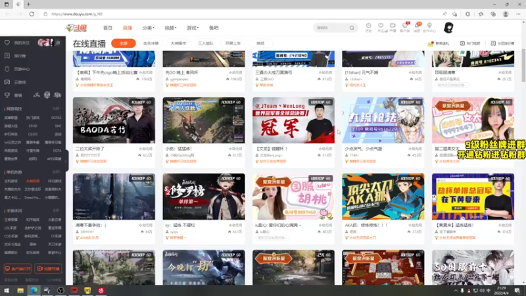Expand the 视频 dropdown in navigation

pos(170,28)
